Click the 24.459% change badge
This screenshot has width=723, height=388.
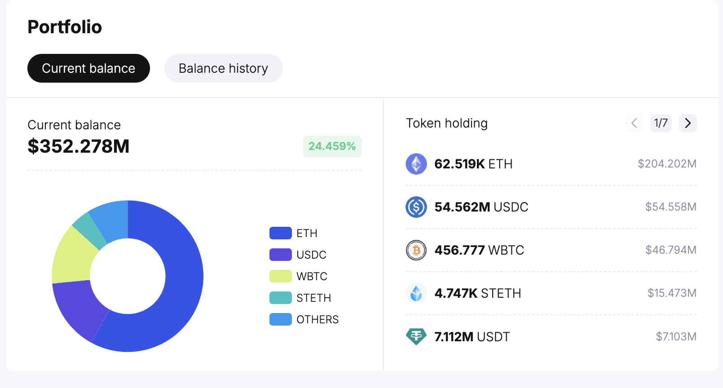pyautogui.click(x=332, y=146)
